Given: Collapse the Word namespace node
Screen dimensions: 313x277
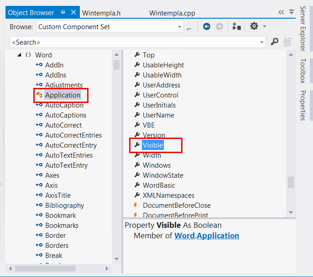Looking at the screenshot, I should pos(19,55).
